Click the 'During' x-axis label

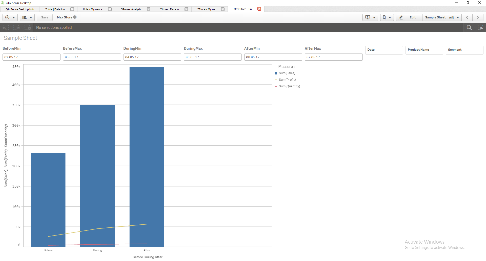click(x=97, y=250)
